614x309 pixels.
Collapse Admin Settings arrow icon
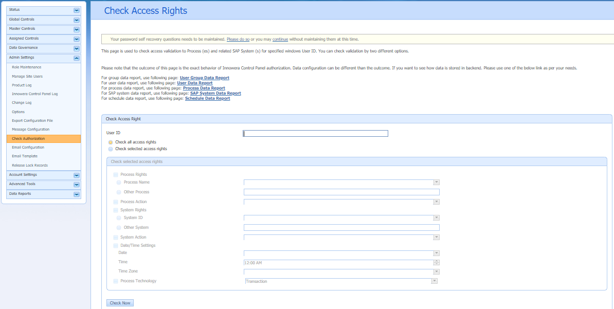tap(76, 58)
